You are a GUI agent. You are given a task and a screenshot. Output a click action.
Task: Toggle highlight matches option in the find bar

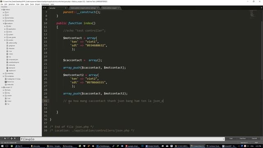point(18,139)
